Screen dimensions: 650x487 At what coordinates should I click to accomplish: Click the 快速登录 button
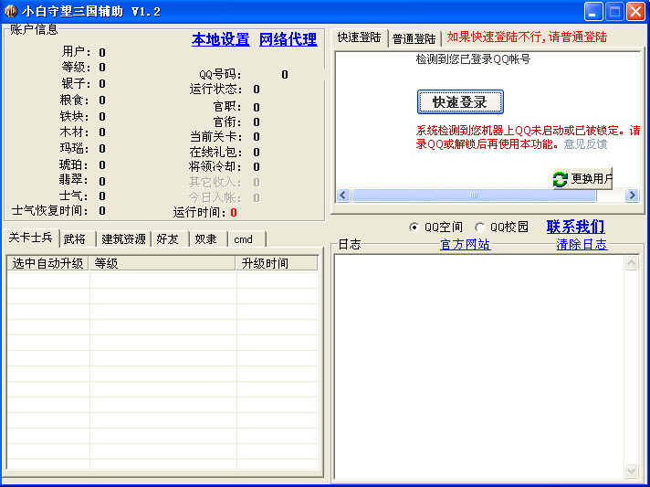[460, 102]
